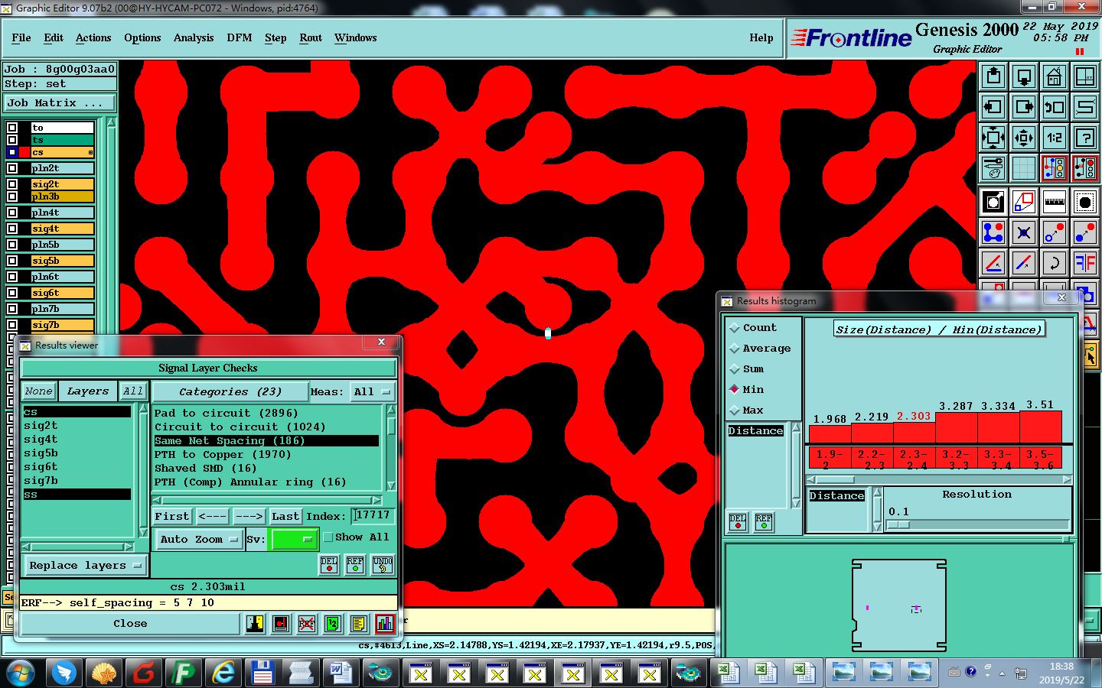Click the blue connected nodes icon
1102x688 pixels.
[x=993, y=232]
